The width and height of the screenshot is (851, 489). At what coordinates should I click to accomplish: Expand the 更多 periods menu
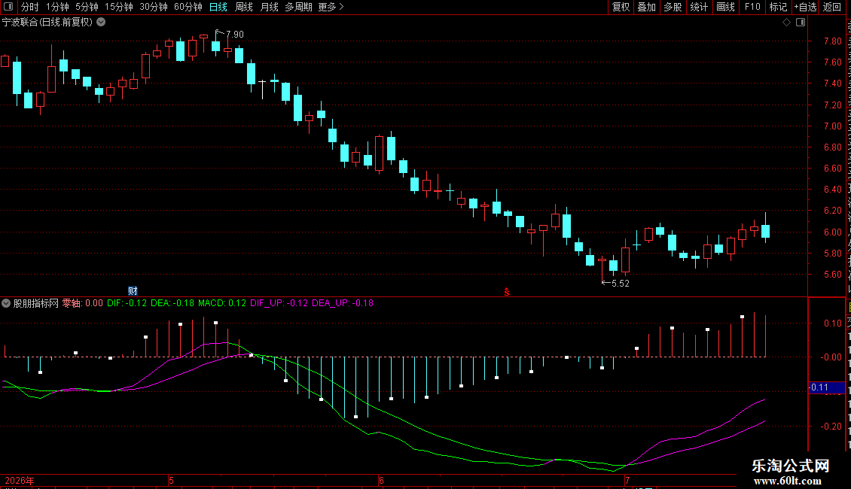point(331,7)
